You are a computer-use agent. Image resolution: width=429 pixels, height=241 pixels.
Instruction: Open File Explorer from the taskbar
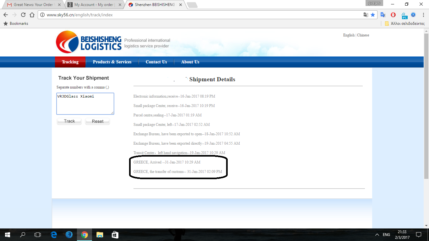(100, 235)
